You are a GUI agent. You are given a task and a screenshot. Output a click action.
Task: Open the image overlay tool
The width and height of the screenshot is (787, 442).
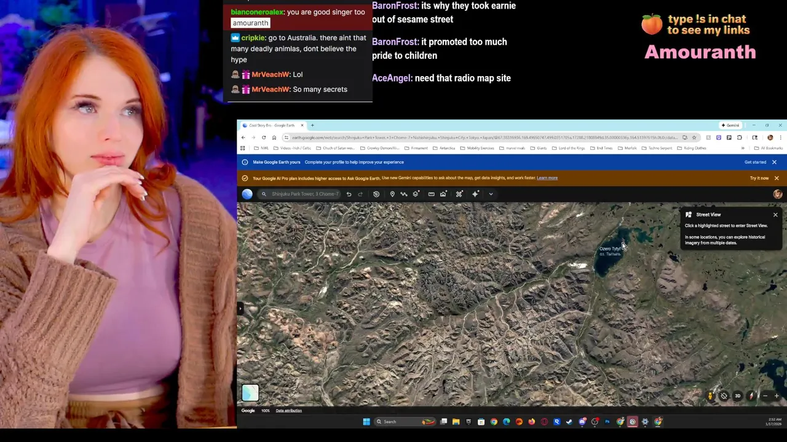point(443,194)
